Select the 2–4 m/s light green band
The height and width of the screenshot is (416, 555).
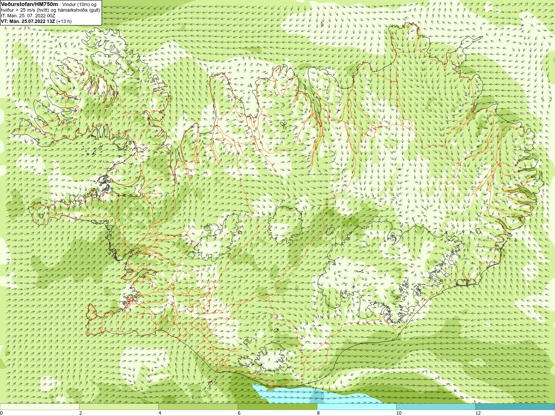[x=119, y=406]
